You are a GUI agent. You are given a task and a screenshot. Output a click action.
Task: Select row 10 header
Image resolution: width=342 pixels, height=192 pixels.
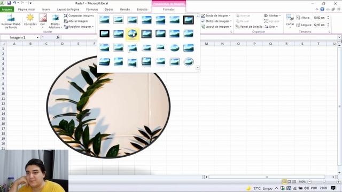pos(3,94)
